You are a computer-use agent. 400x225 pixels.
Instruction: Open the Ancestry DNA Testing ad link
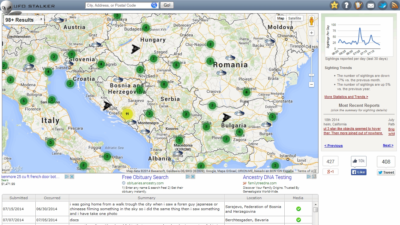point(267,177)
